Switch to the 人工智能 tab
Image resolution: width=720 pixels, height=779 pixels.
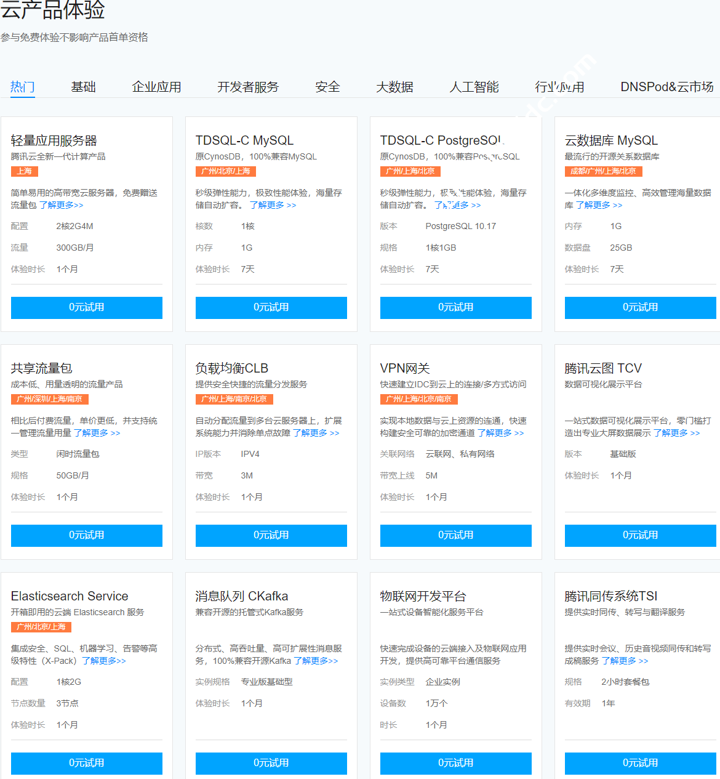[474, 87]
